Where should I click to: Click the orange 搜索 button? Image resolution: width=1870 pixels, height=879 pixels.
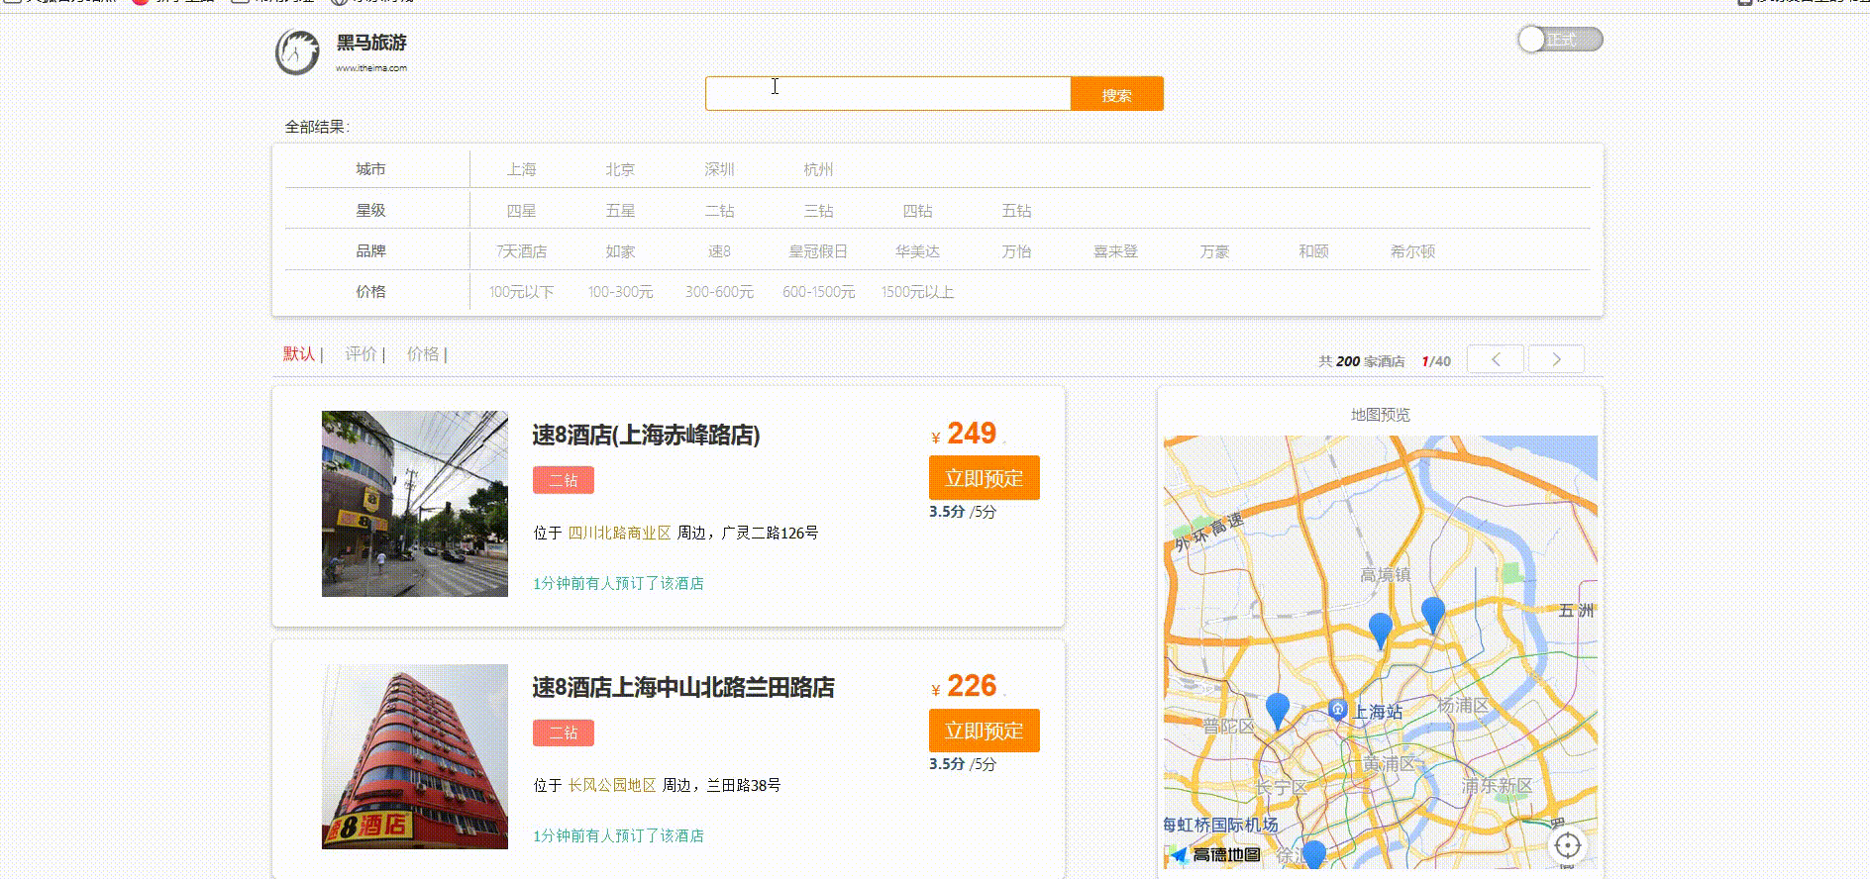click(1117, 94)
